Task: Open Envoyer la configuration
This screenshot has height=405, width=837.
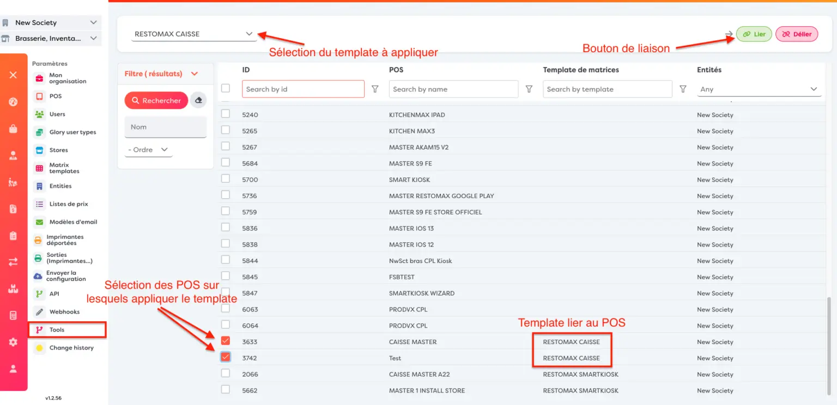Action: 66,276
